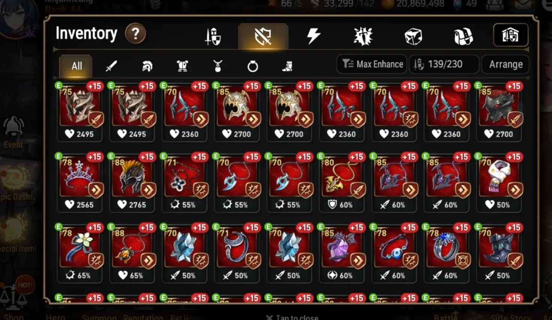Screen dimensions: 552x320
Task: Select the cube materials inventory category
Action: [413, 36]
